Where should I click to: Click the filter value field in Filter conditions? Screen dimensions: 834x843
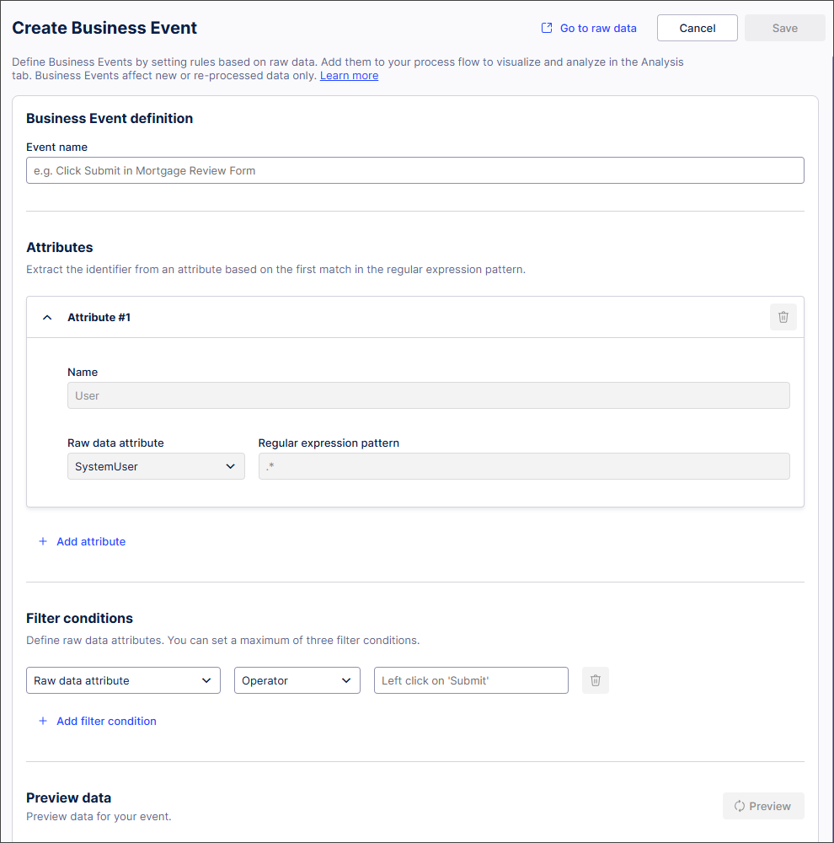[471, 680]
